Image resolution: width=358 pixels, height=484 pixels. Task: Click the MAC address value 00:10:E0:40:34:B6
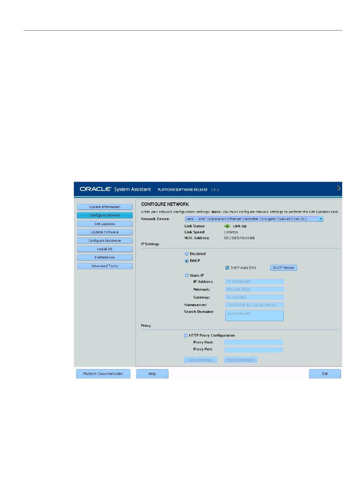pos(239,238)
